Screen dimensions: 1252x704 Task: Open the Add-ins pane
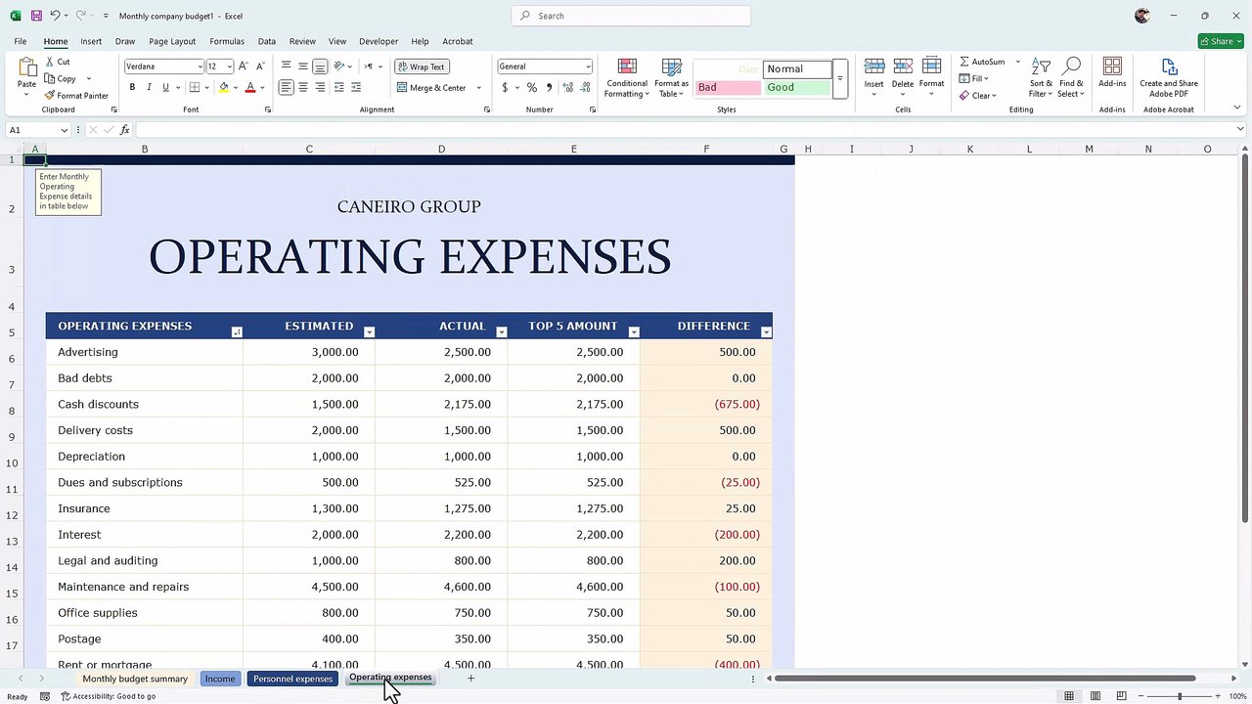[x=1112, y=73]
